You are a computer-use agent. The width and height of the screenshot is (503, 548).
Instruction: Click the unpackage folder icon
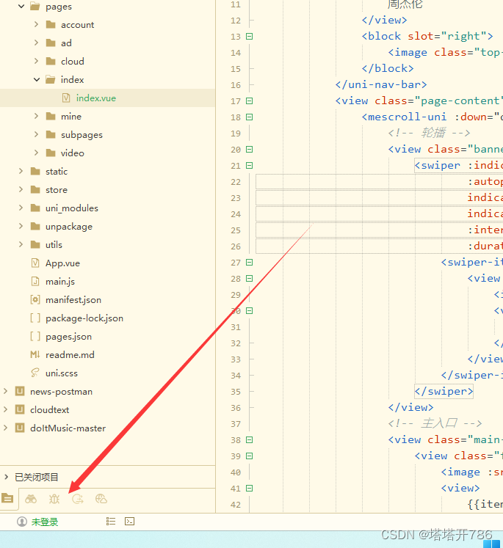(35, 226)
